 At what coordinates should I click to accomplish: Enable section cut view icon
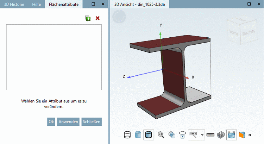(242, 135)
